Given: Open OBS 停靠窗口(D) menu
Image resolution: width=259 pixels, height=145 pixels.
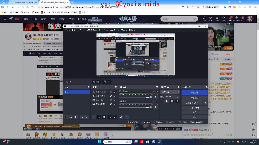Looking at the screenshot, I should pos(92,30).
